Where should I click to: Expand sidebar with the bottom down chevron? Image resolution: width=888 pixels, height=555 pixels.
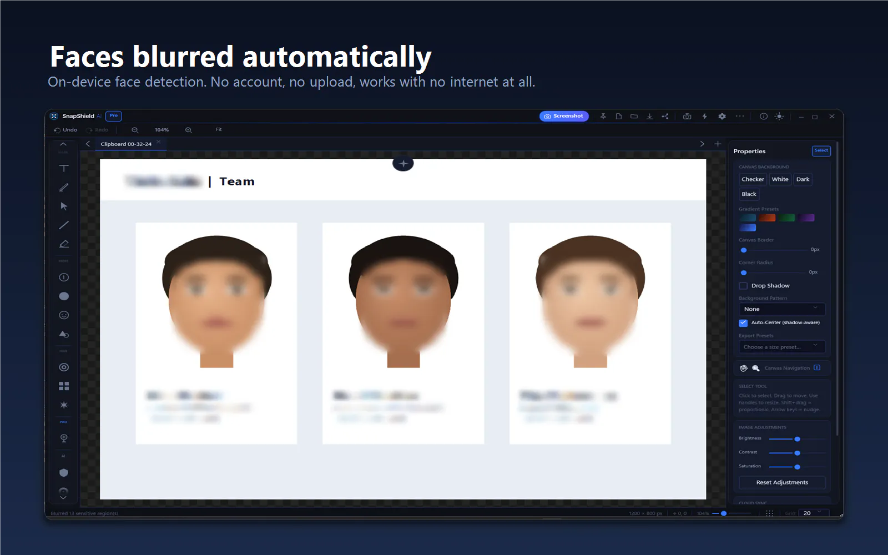point(63,498)
